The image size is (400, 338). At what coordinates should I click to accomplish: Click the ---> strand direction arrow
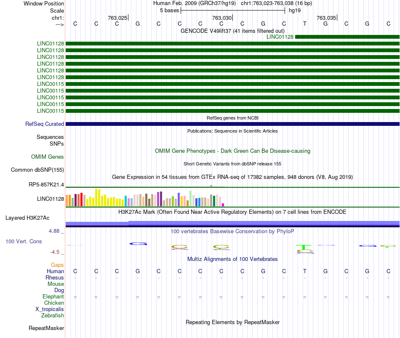60,24
